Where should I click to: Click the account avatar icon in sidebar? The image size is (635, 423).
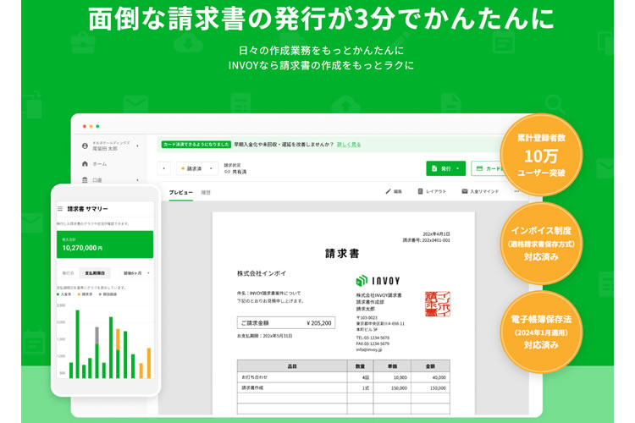point(85,146)
